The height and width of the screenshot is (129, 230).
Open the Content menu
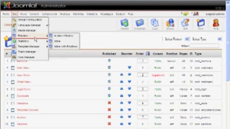click(34, 14)
